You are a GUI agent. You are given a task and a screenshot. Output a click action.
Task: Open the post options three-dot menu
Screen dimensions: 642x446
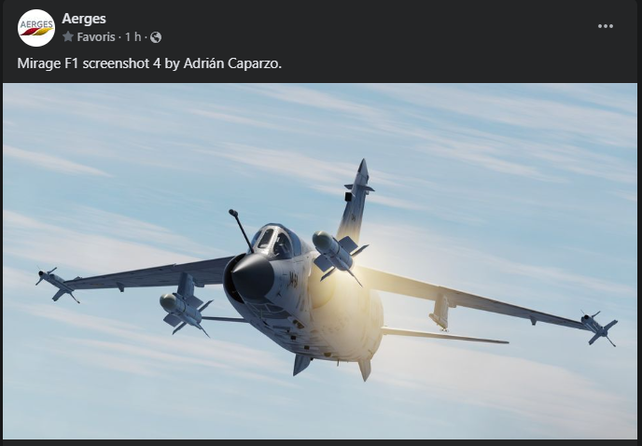[606, 26]
